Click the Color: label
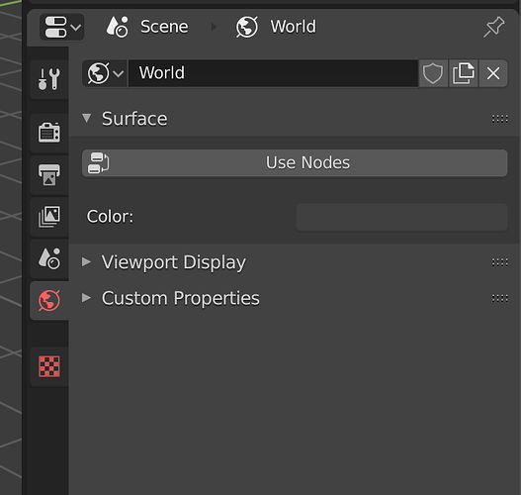Image resolution: width=521 pixels, height=495 pixels. click(x=110, y=217)
